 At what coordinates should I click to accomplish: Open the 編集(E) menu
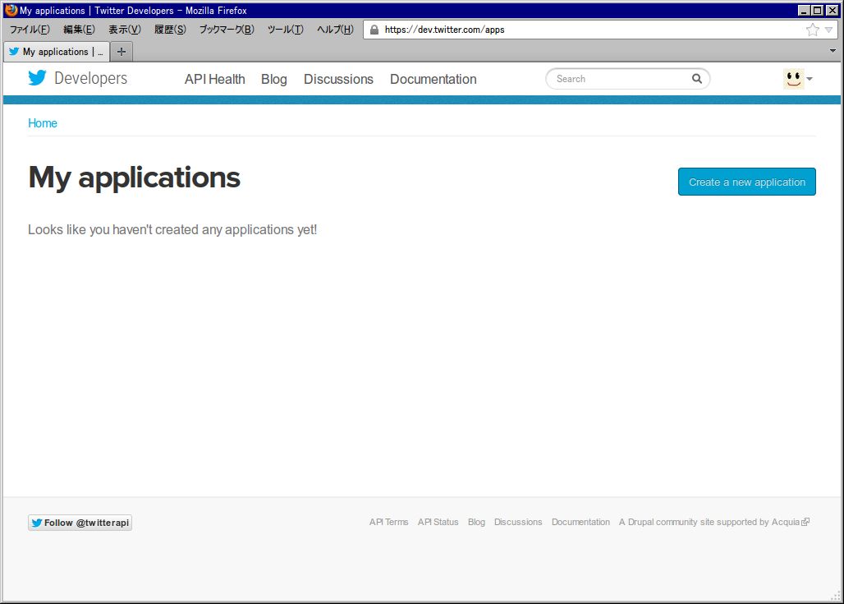tap(79, 30)
